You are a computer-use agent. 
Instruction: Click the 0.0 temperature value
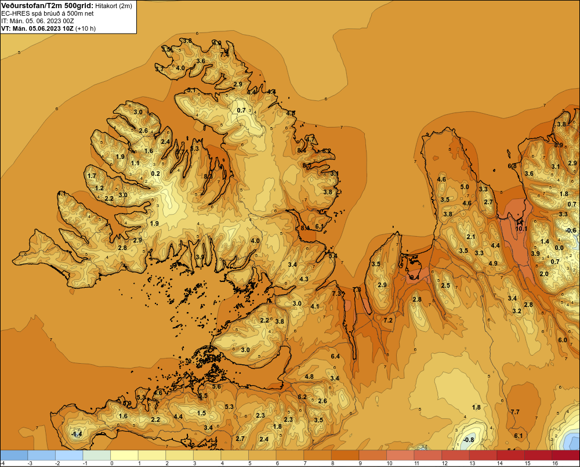559,248
